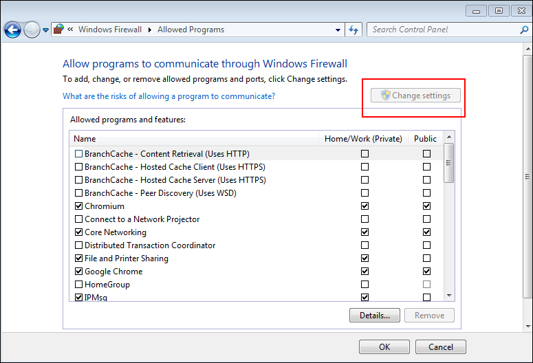Click the Forward navigation arrow
The height and width of the screenshot is (363, 533).
click(32, 30)
